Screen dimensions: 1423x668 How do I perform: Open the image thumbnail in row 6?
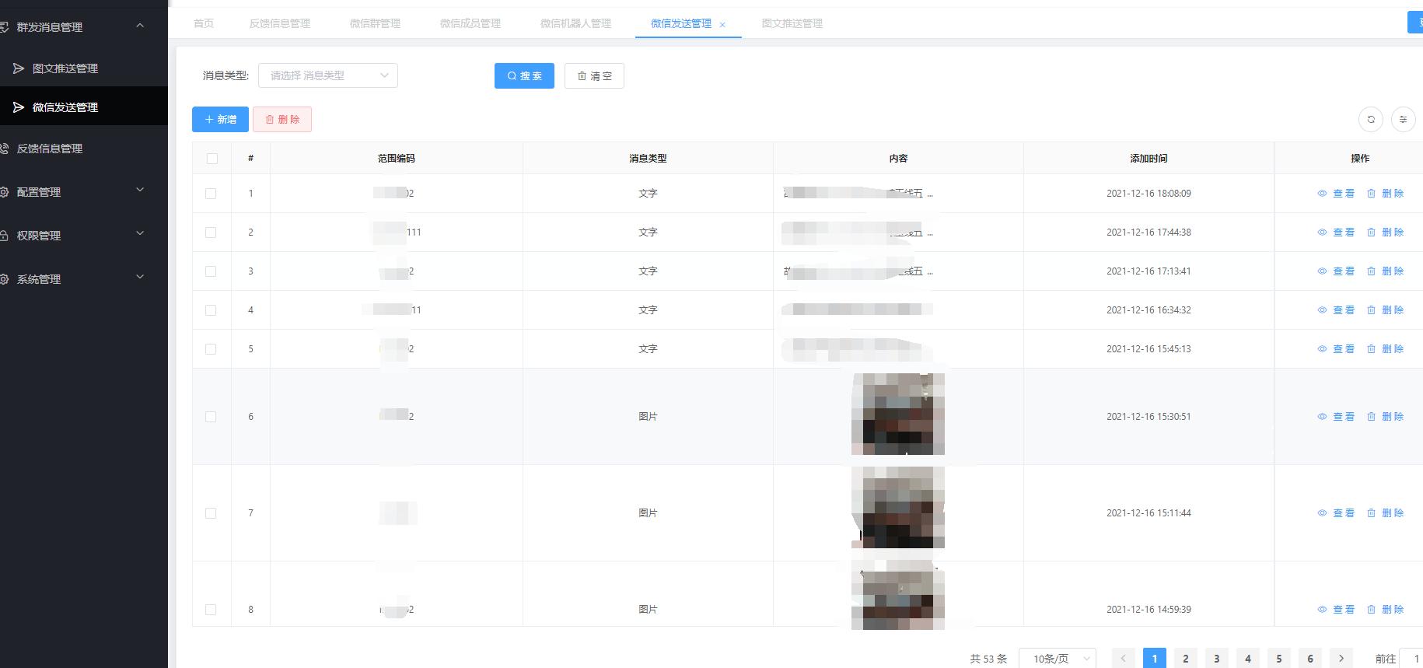coord(898,414)
